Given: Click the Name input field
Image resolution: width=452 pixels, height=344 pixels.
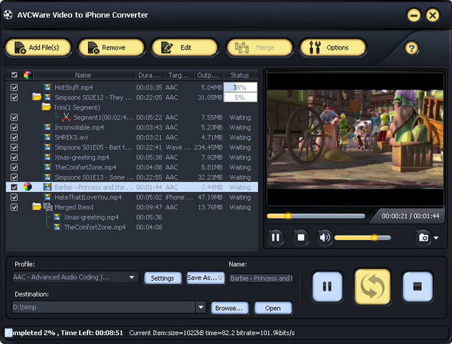Looking at the screenshot, I should tap(261, 278).
